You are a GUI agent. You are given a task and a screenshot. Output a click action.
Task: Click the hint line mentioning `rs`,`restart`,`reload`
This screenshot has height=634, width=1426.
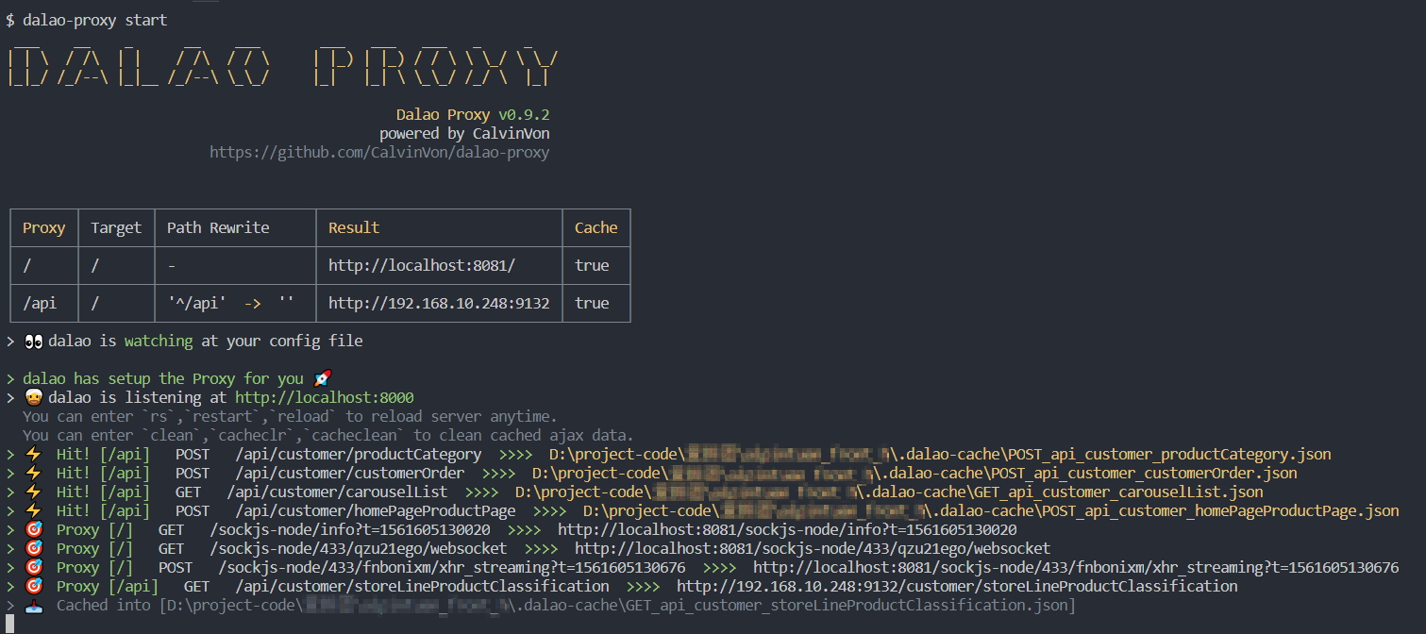click(x=291, y=416)
